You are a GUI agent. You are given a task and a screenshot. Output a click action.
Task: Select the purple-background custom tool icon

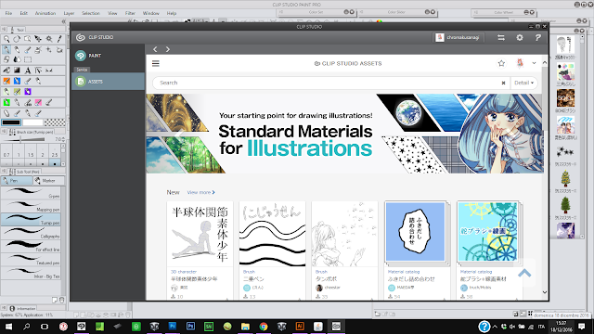28,92
